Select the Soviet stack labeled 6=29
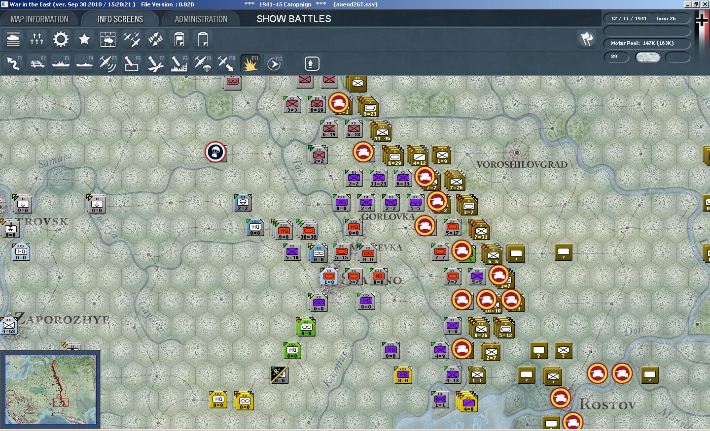This screenshot has width=710, height=431. [393, 155]
